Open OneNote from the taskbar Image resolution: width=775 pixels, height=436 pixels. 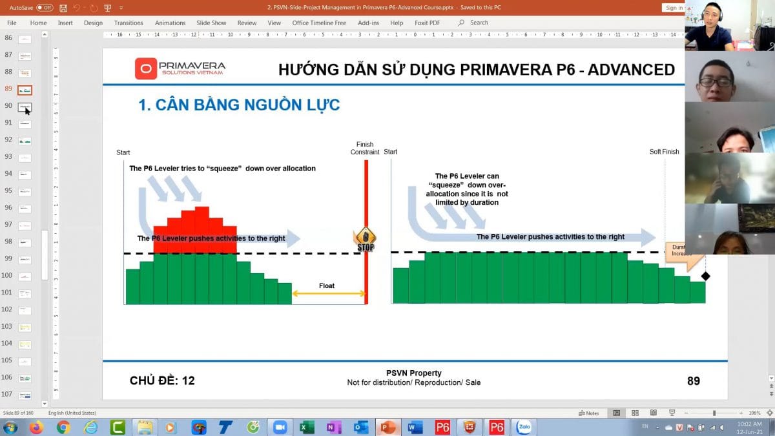pyautogui.click(x=334, y=427)
